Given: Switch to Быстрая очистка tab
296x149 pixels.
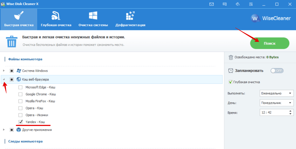Looking at the screenshot, I should [19, 19].
